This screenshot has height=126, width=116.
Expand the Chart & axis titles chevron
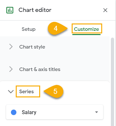point(11,69)
